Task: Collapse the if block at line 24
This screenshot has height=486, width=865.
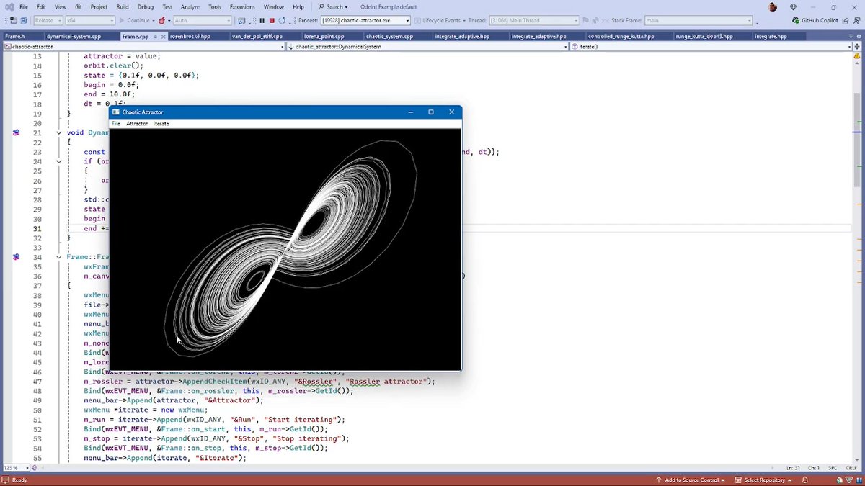Action: pyautogui.click(x=59, y=161)
